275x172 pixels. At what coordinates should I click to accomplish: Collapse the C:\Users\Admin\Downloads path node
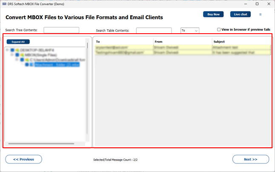pyautogui.click(x=17, y=60)
